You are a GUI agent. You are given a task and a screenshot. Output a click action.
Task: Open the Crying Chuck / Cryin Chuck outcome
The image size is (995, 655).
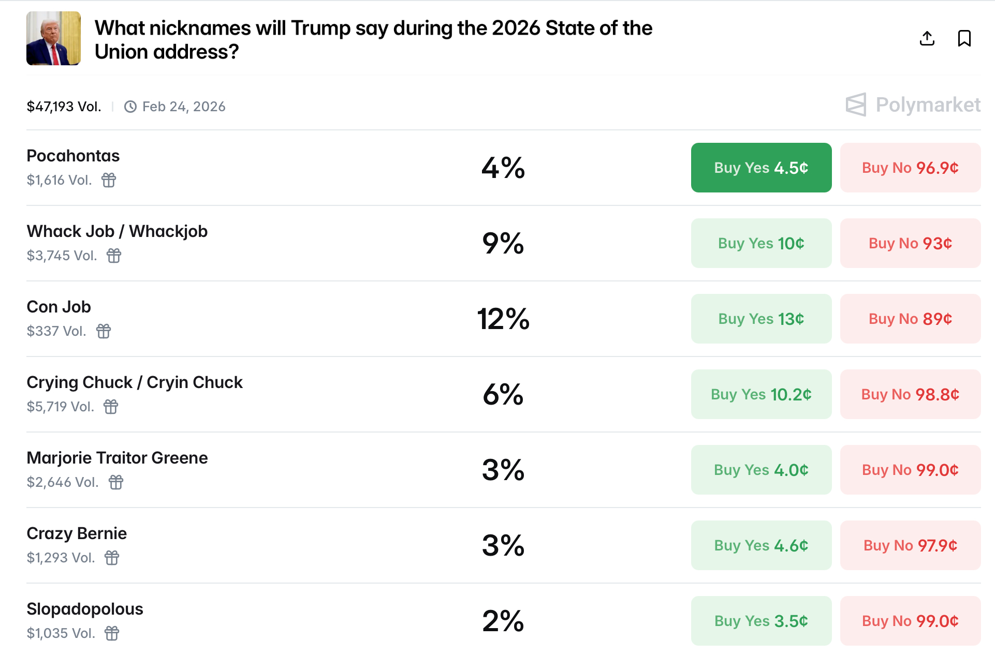(x=135, y=382)
